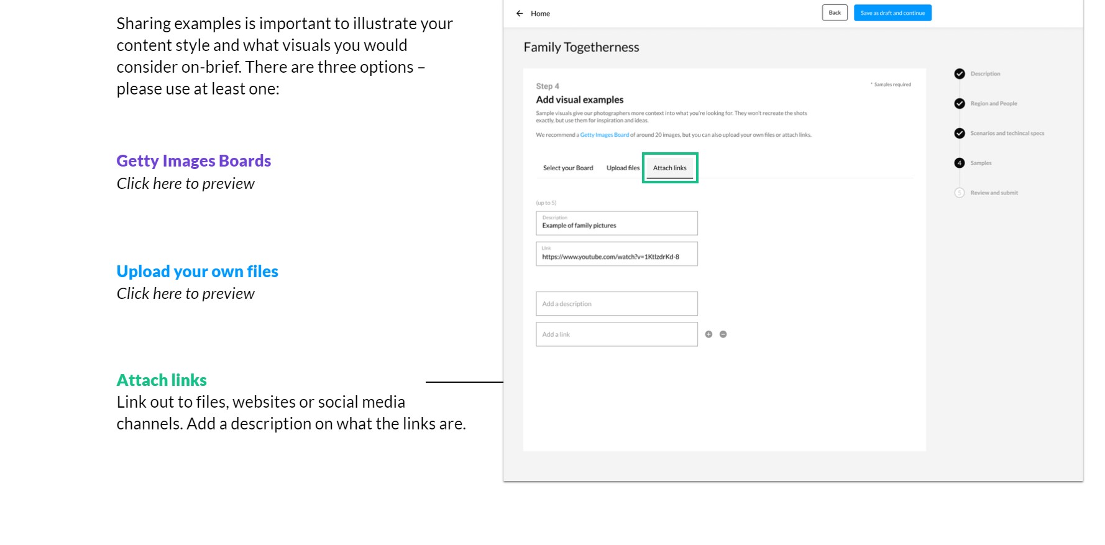Select the Attach links tab

669,168
